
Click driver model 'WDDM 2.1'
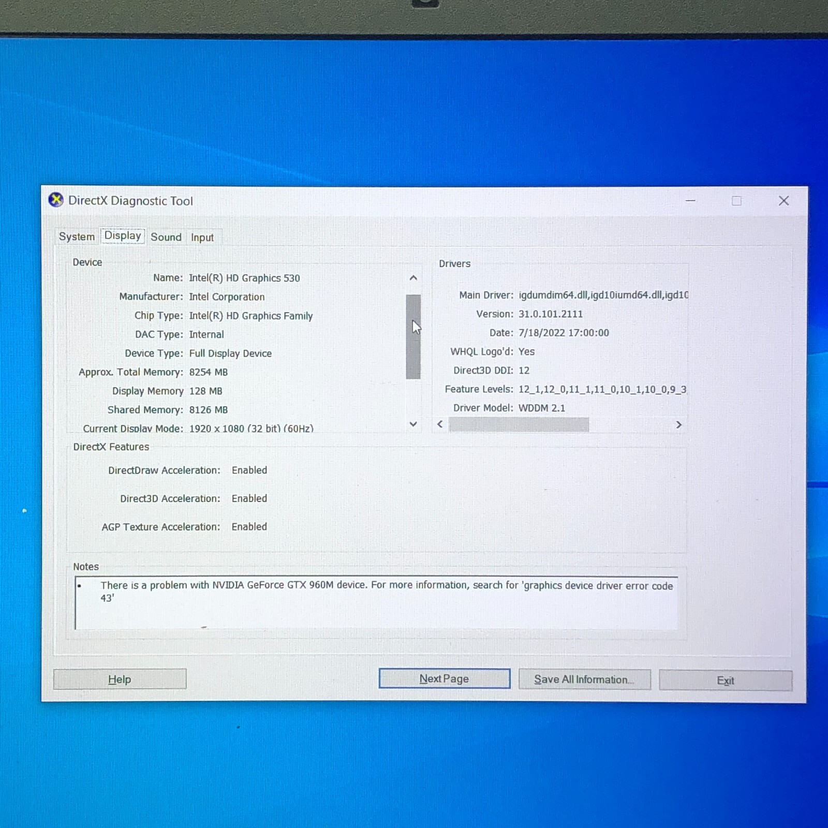(542, 408)
